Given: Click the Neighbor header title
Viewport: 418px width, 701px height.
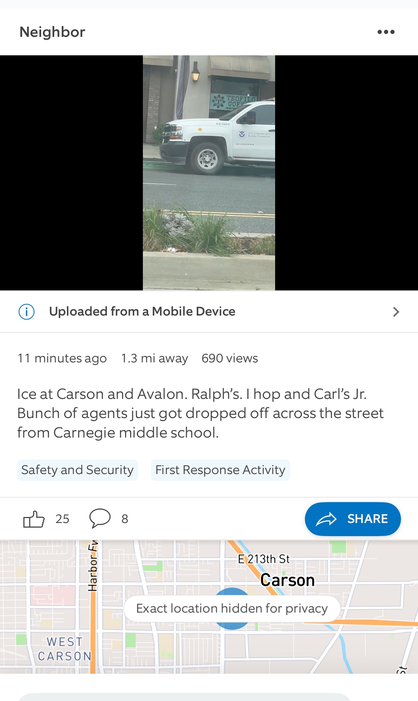Looking at the screenshot, I should click(x=52, y=32).
